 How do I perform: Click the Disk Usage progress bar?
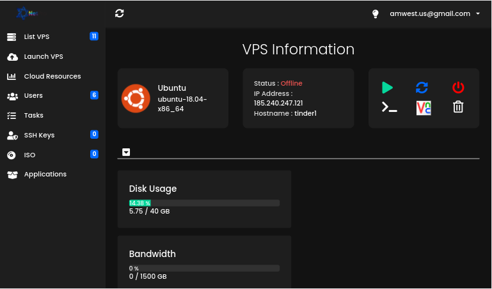pyautogui.click(x=204, y=203)
